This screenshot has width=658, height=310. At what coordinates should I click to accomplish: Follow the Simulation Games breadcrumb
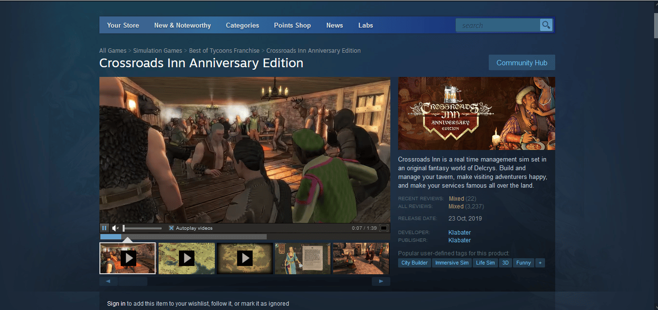click(158, 51)
